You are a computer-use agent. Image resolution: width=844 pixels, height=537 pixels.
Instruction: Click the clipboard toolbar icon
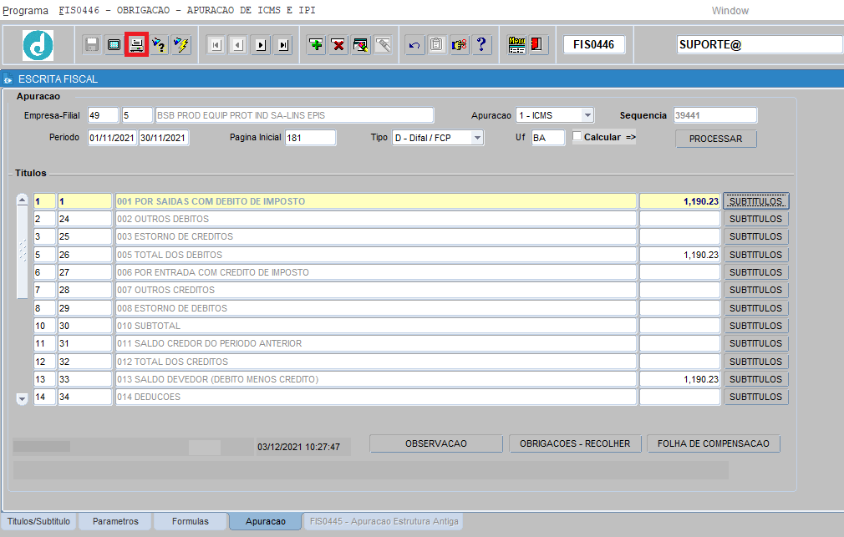436,44
